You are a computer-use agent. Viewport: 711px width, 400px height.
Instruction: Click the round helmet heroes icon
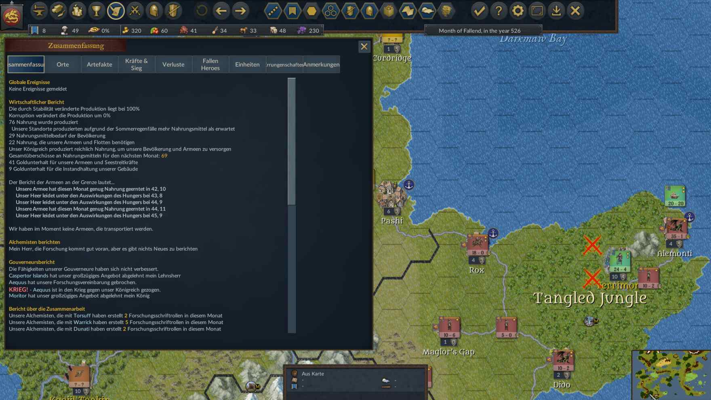[154, 11]
